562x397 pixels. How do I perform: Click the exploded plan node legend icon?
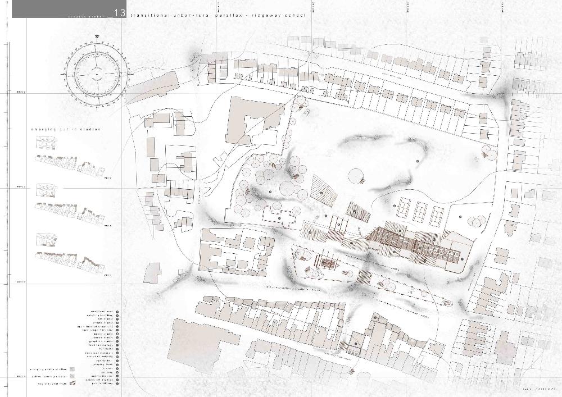tap(72, 384)
